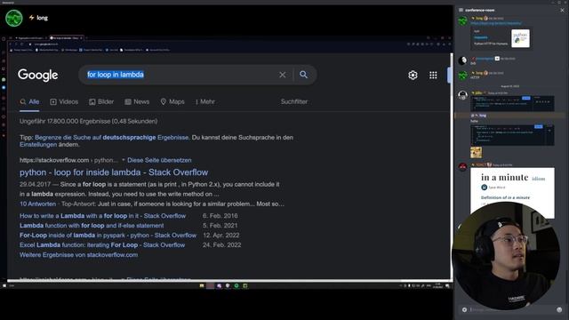569x320 pixels.
Task: Click the Windows Start button in shared screen
Action: 4,286
